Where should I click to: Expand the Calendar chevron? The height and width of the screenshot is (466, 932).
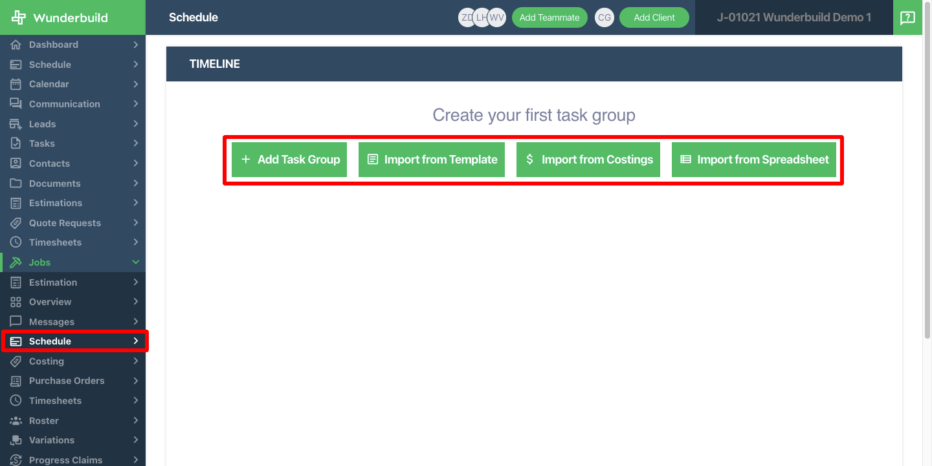[136, 84]
